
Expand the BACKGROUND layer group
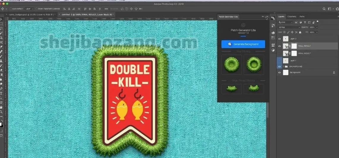click(x=283, y=67)
